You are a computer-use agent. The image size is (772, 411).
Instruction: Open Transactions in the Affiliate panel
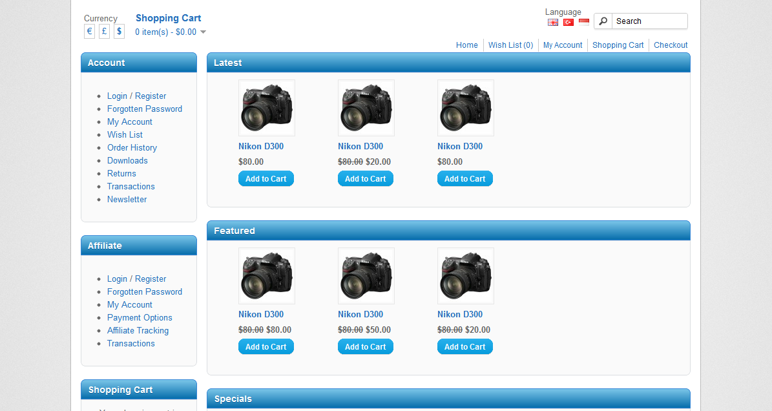click(x=131, y=344)
